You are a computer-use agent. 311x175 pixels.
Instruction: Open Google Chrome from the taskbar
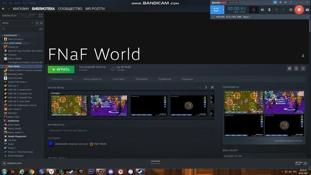pos(32,172)
